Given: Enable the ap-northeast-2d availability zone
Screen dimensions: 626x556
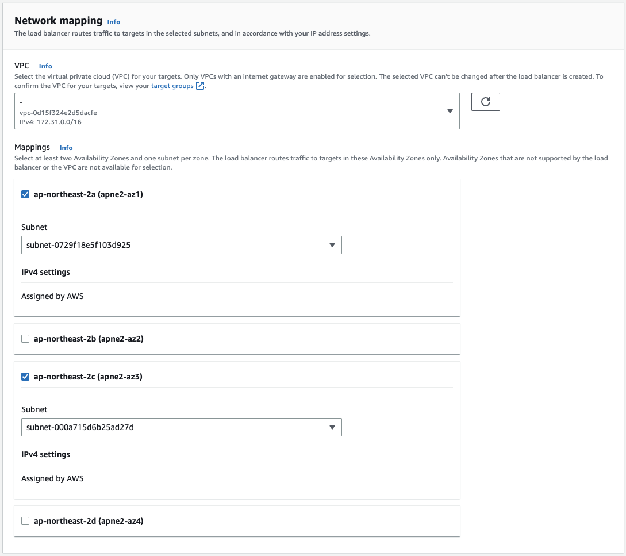Looking at the screenshot, I should [x=25, y=521].
